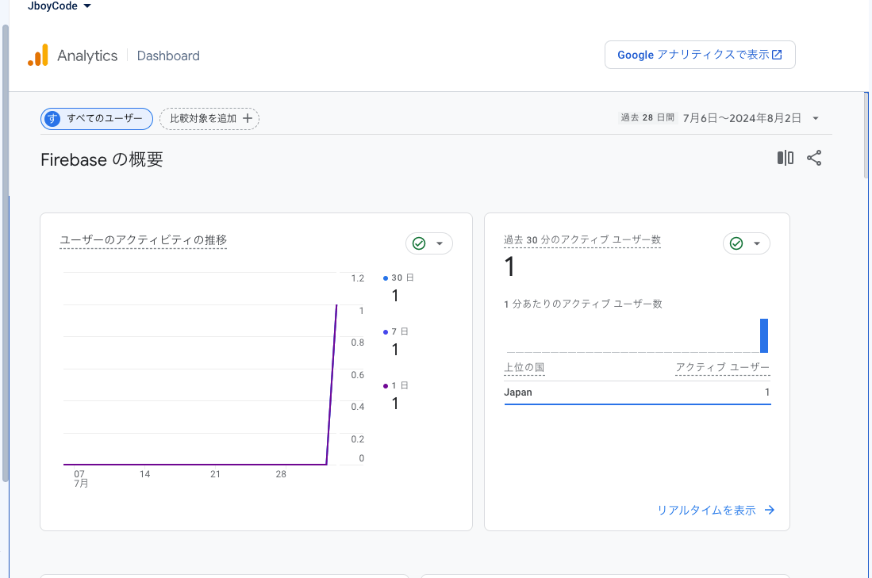Click the external-link icon in the Google Analytics button
This screenshot has height=578, width=872.
[x=777, y=55]
